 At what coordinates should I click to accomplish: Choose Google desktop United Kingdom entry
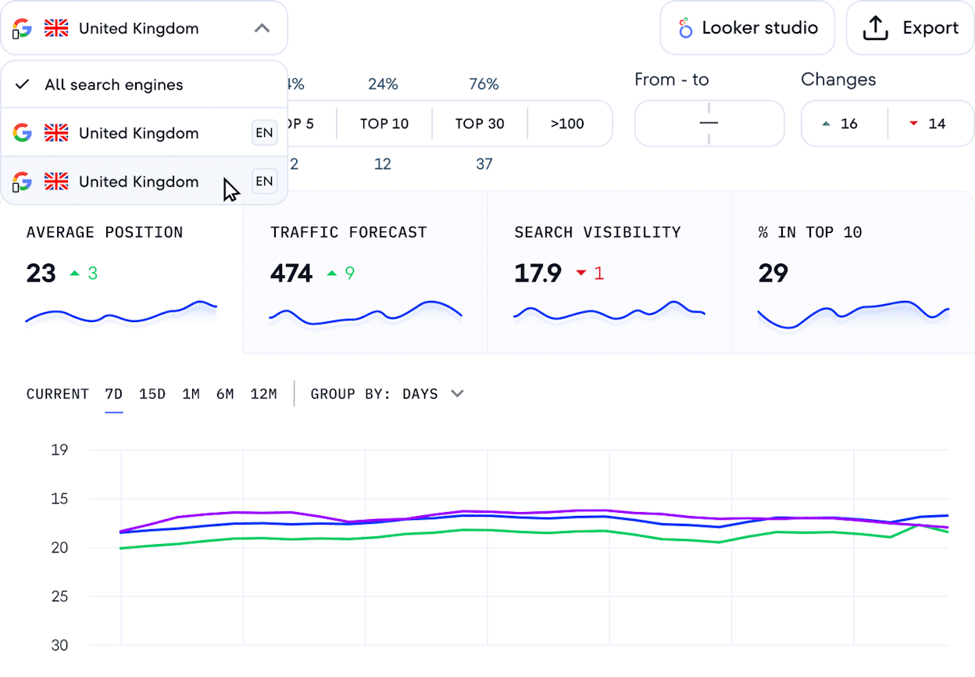144,133
